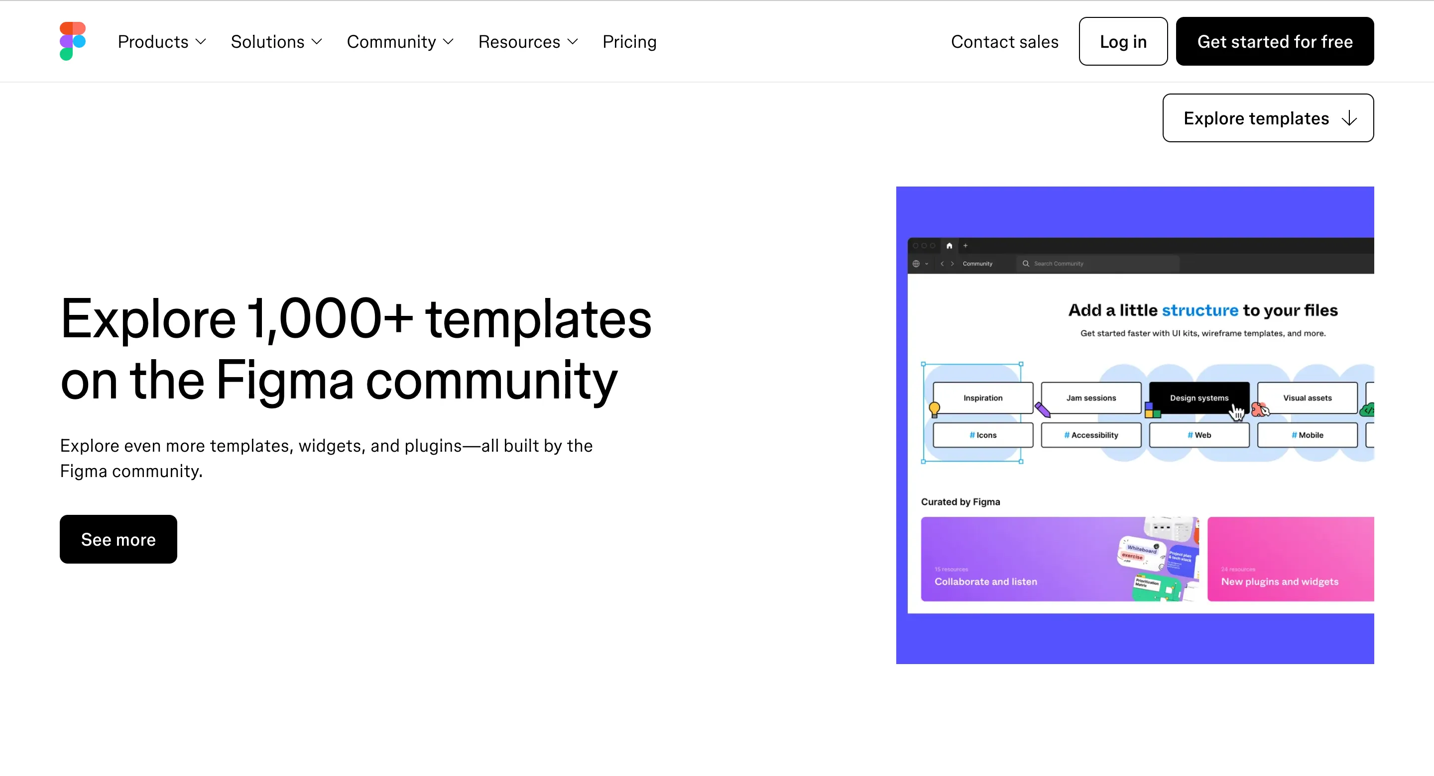
Task: Click the Figma logo icon
Action: click(x=72, y=41)
